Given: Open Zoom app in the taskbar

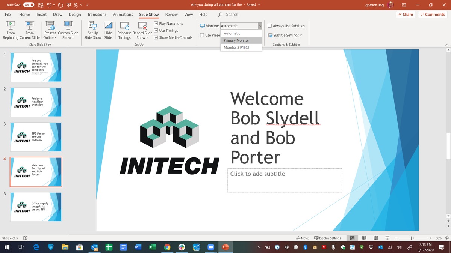Looking at the screenshot, I should point(210,247).
